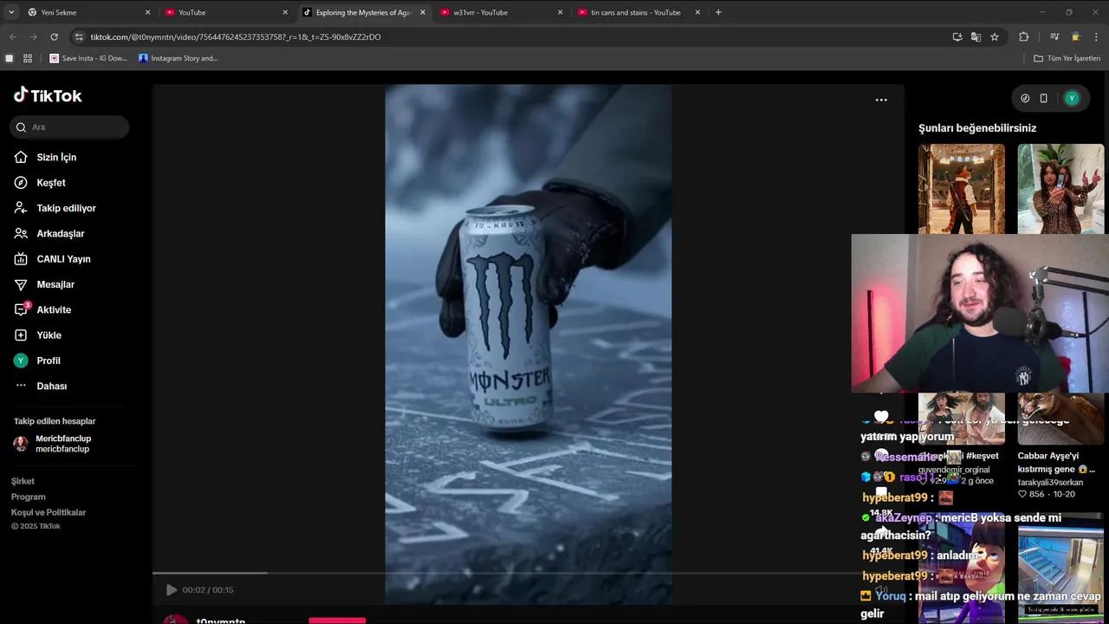Click the TikTok coins icon
Image resolution: width=1109 pixels, height=624 pixels.
click(x=1025, y=99)
